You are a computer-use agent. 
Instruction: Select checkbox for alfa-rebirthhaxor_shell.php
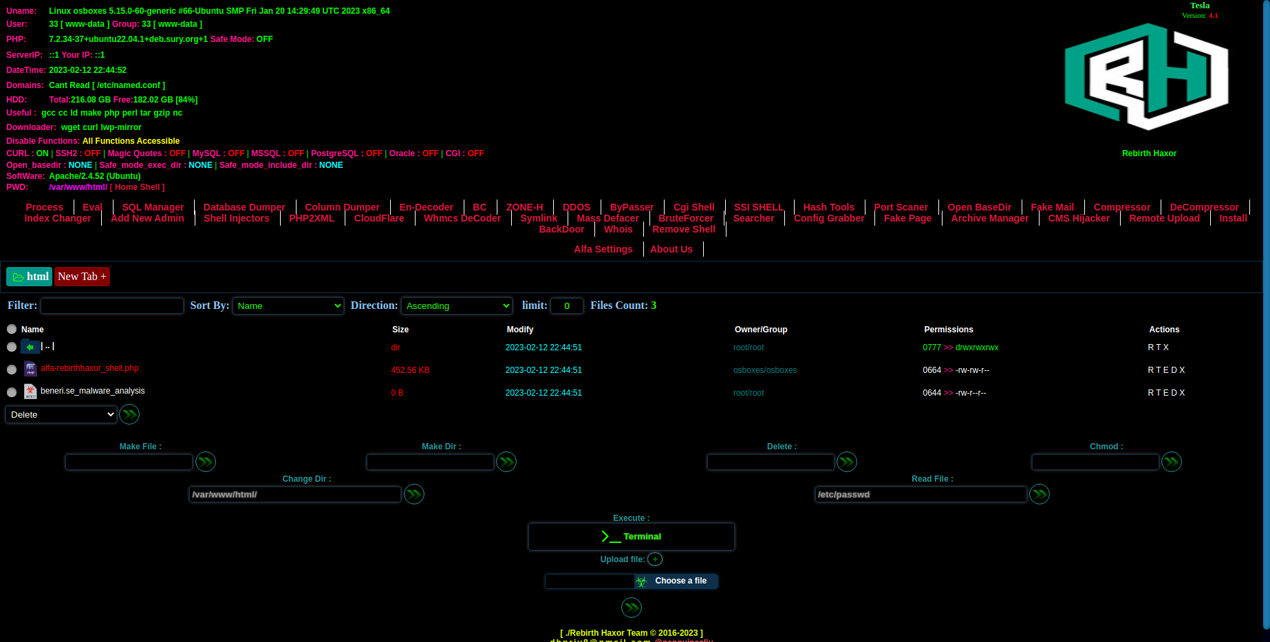click(12, 370)
